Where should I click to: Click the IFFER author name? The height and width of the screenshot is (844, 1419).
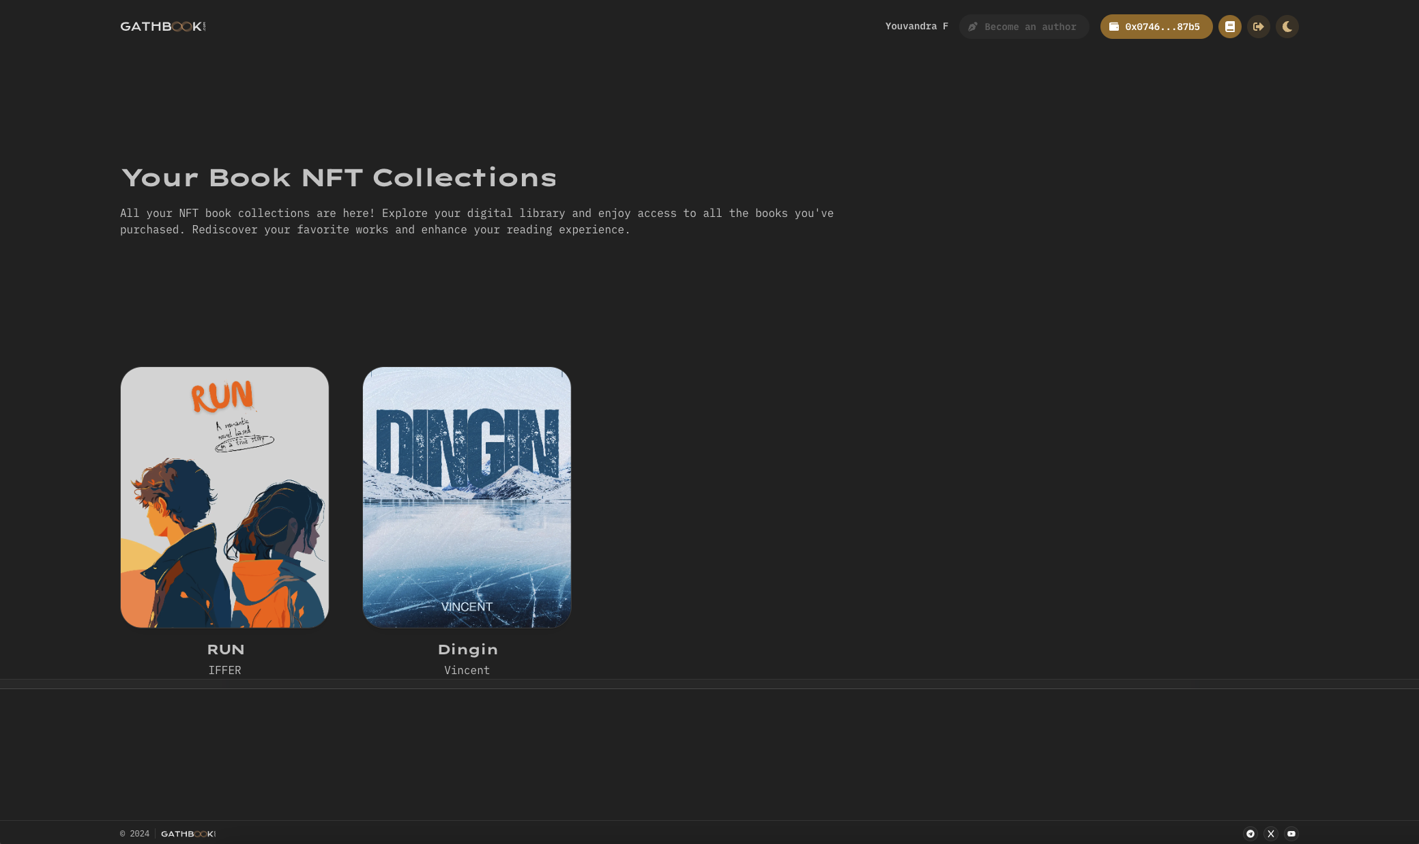(224, 670)
